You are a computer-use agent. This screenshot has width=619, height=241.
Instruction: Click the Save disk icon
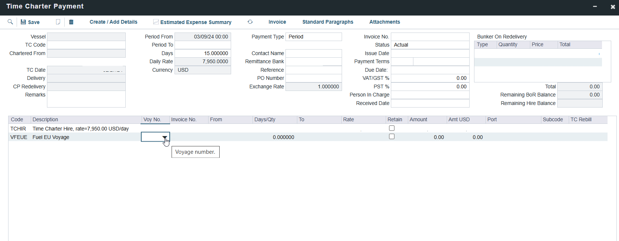point(23,22)
